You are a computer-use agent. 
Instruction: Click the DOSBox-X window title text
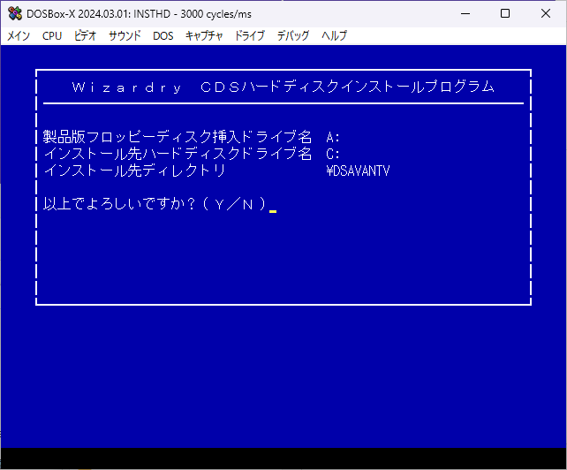point(140,14)
